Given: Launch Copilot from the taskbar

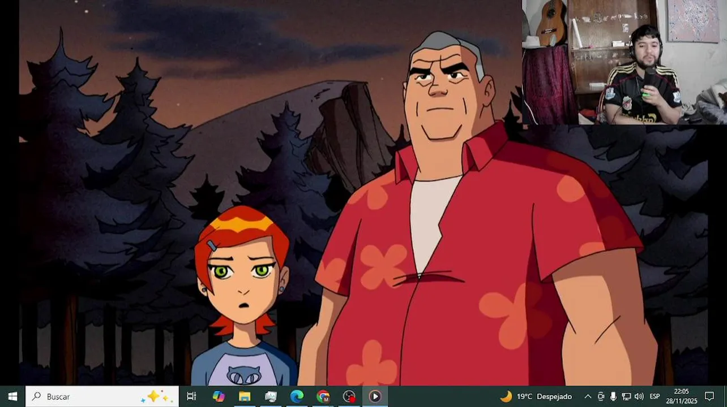Looking at the screenshot, I should (x=219, y=396).
